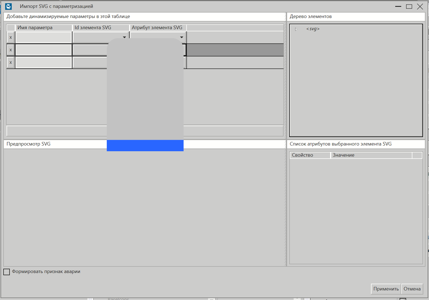Cancel the dialog with Отмена

click(x=412, y=289)
